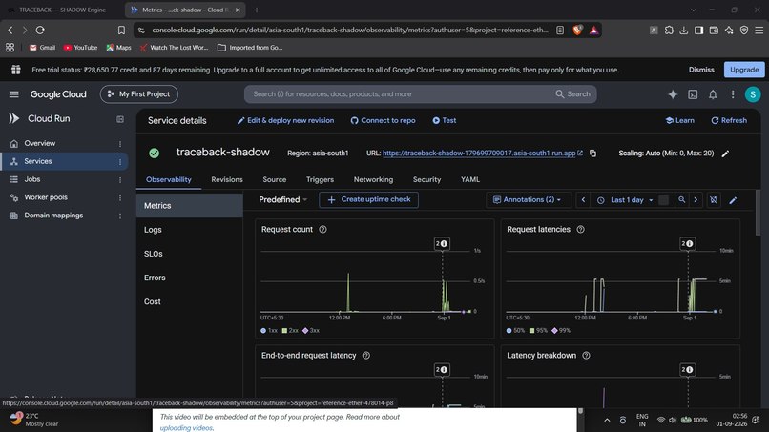Open Logs in observability sidebar
The width and height of the screenshot is (769, 432).
click(x=189, y=230)
